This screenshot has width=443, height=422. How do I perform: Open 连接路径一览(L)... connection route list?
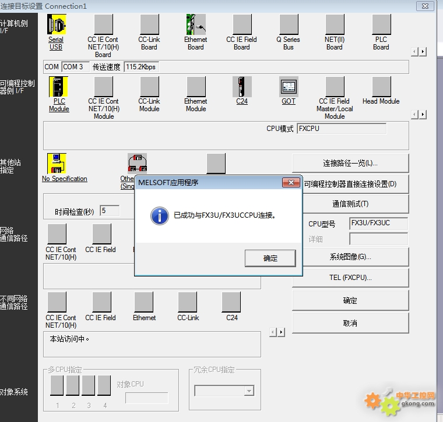click(x=350, y=163)
